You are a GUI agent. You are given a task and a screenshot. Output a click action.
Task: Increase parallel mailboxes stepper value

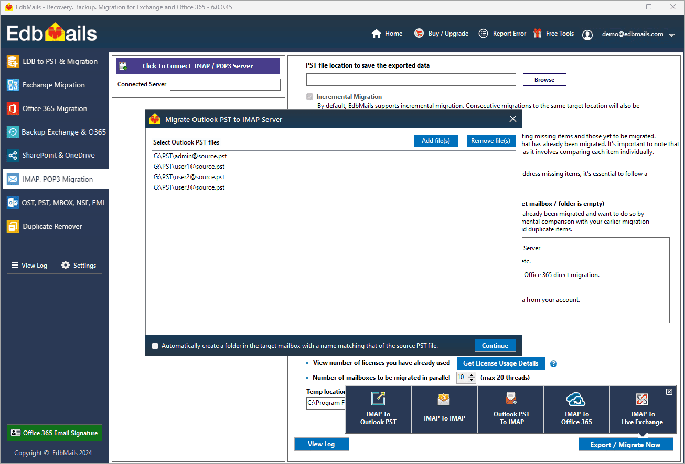pyautogui.click(x=471, y=375)
